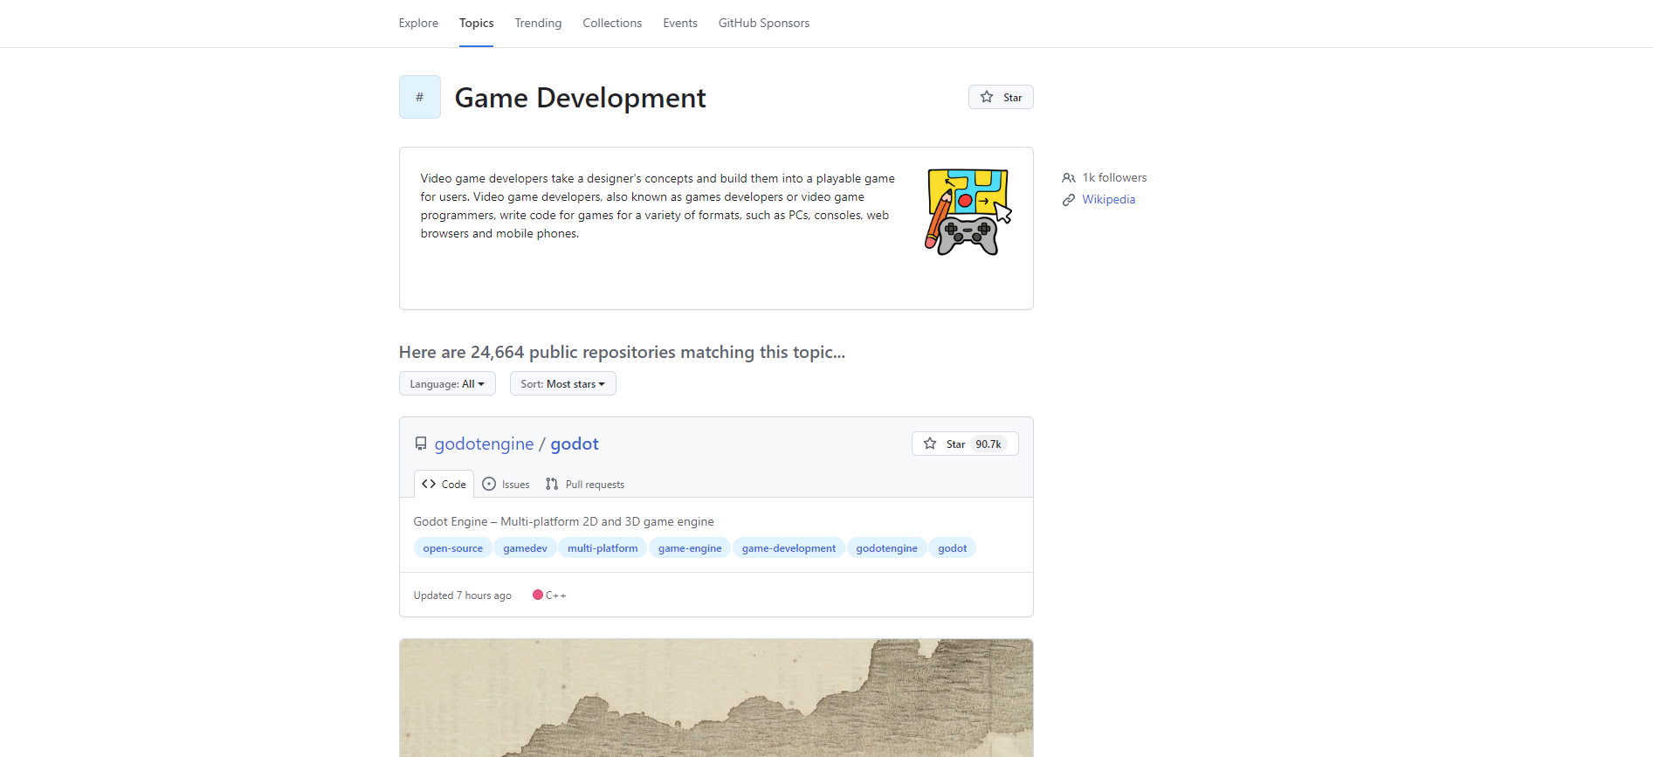
Task: Click the game development illustration
Action: (x=968, y=212)
